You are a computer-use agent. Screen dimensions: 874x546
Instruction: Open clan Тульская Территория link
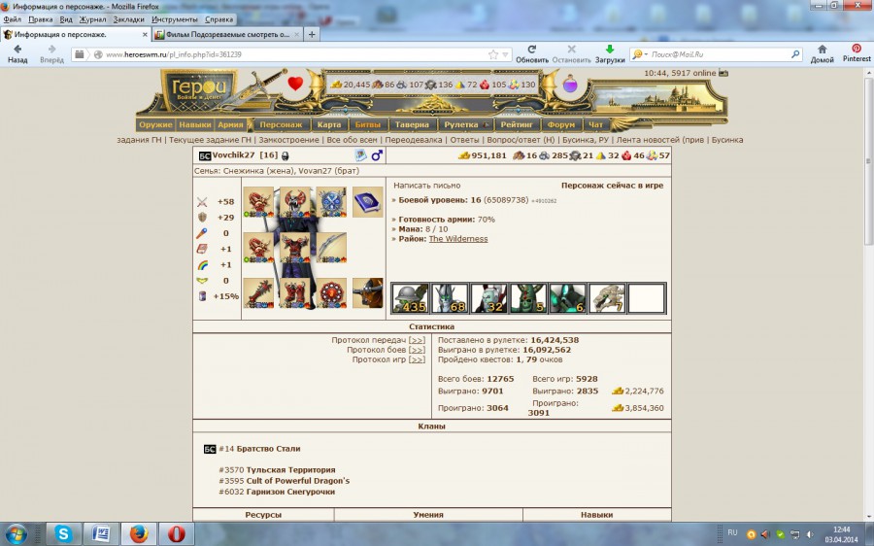point(291,470)
